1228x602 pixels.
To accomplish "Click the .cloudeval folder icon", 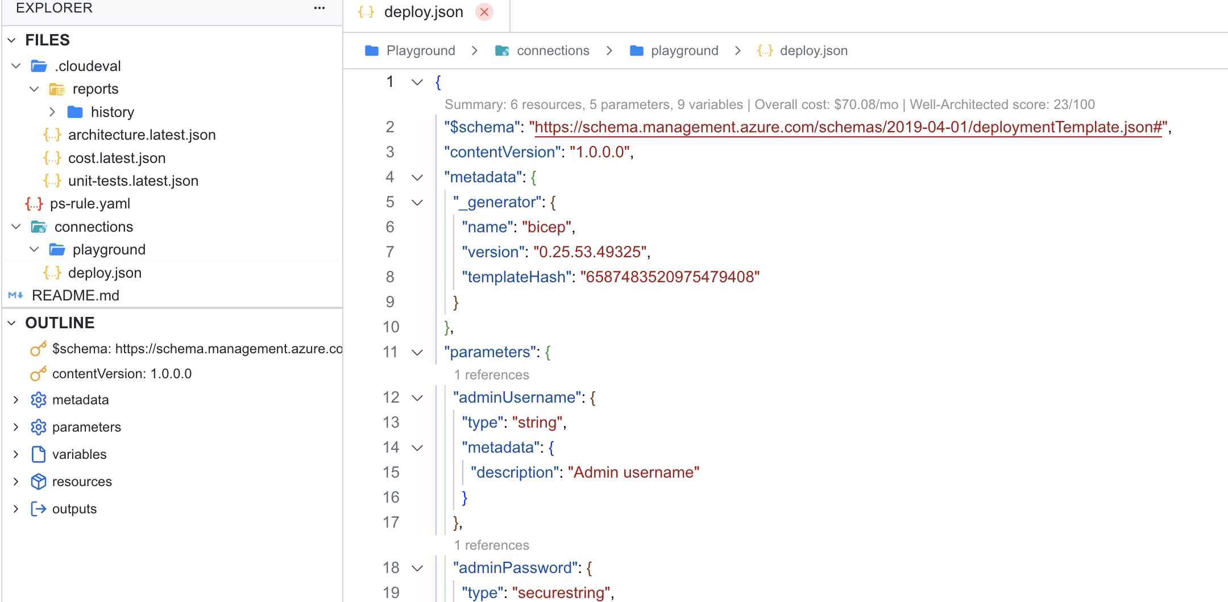I will pos(39,66).
